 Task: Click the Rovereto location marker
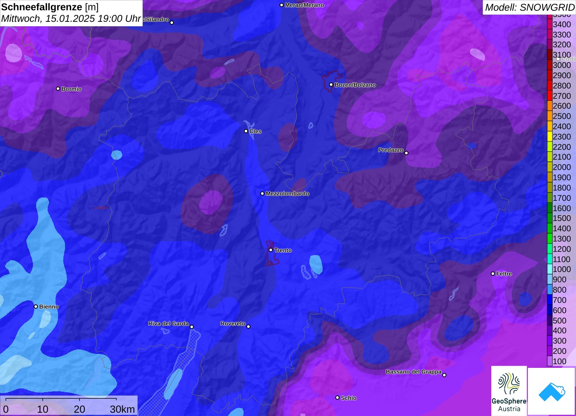(x=249, y=326)
